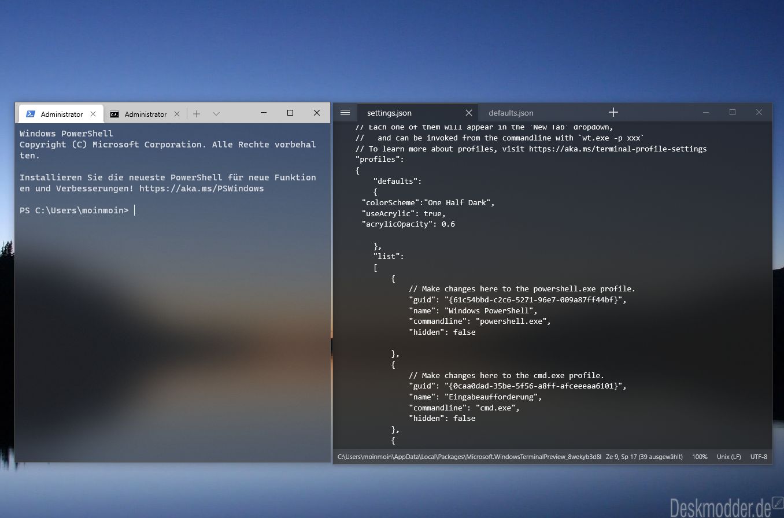Click the https://aka.ms/PSWindows link in PowerShell

click(x=201, y=188)
